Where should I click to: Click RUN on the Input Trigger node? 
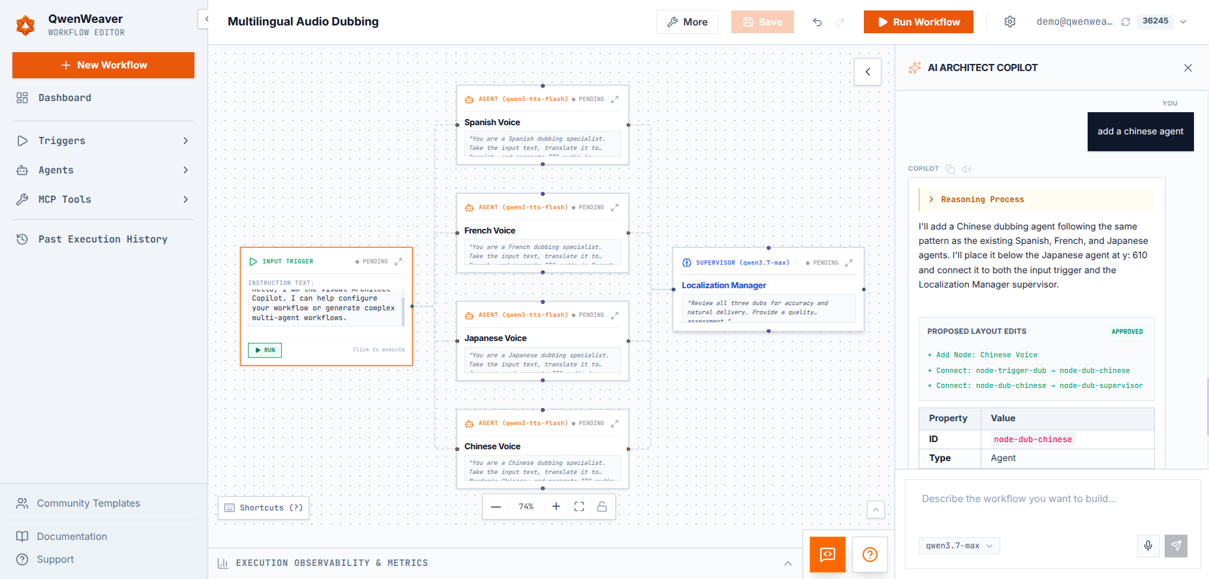point(265,350)
